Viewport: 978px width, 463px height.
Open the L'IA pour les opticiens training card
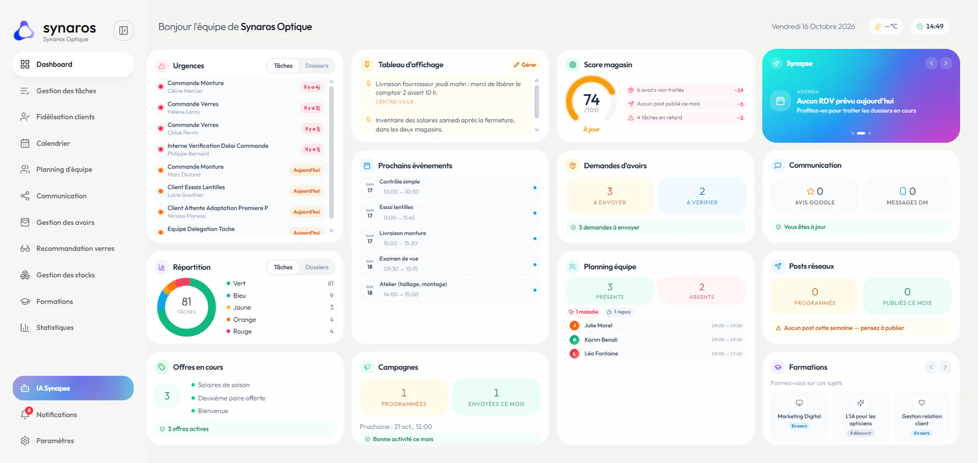[x=860, y=417]
